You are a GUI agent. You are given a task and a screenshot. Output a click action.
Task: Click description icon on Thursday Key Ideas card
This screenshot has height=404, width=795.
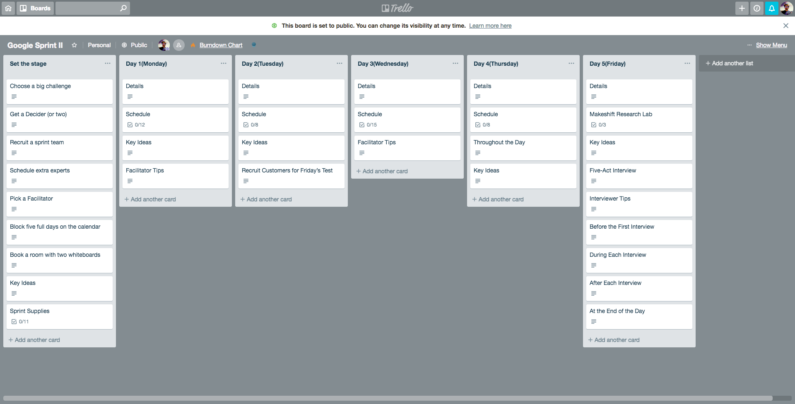(478, 181)
